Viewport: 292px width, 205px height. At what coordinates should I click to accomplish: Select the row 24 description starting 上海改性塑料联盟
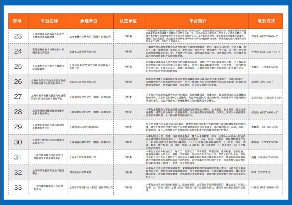pos(196,52)
